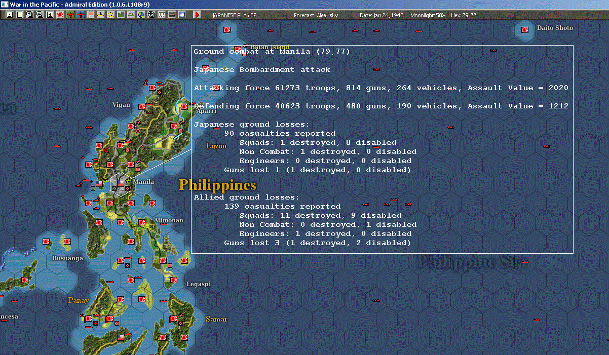
Task: Select Japanese flag unit near Aparri
Action: [184, 107]
